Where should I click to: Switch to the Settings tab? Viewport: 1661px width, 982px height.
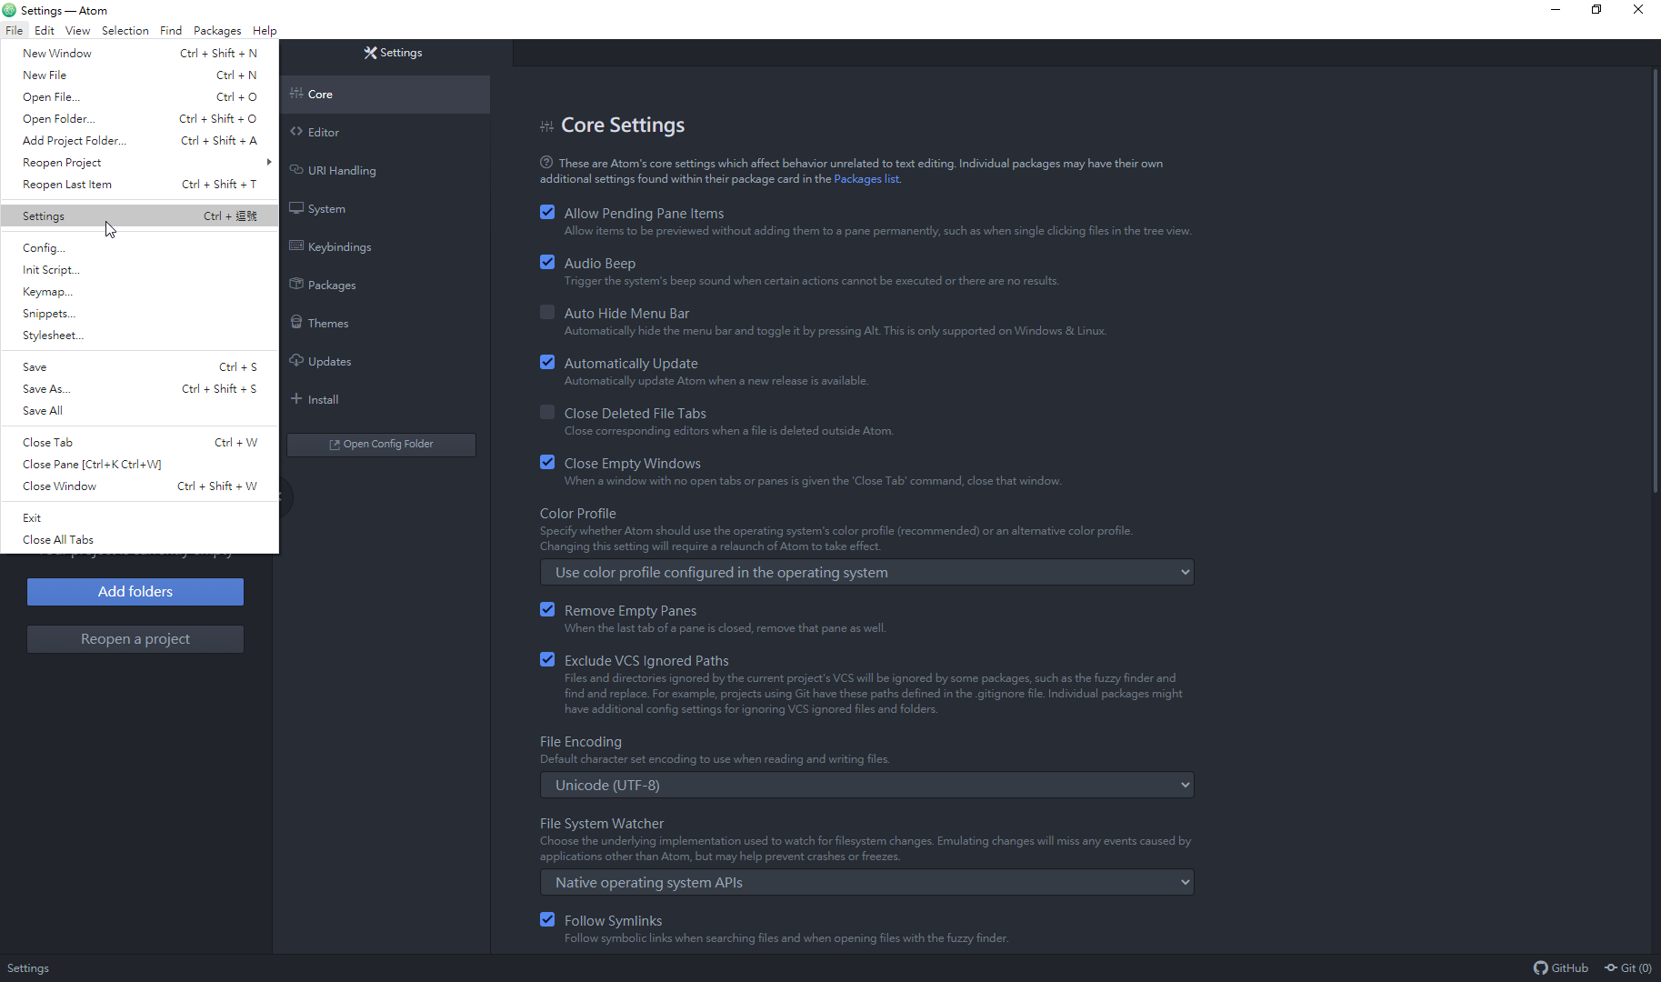coord(393,53)
